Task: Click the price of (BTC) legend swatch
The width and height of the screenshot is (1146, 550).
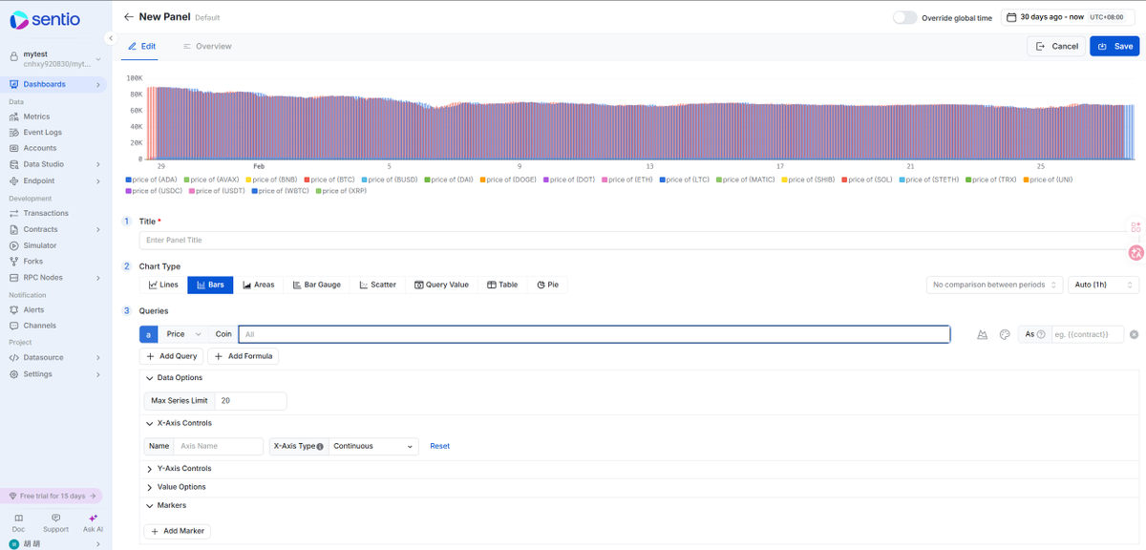Action: coord(306,180)
